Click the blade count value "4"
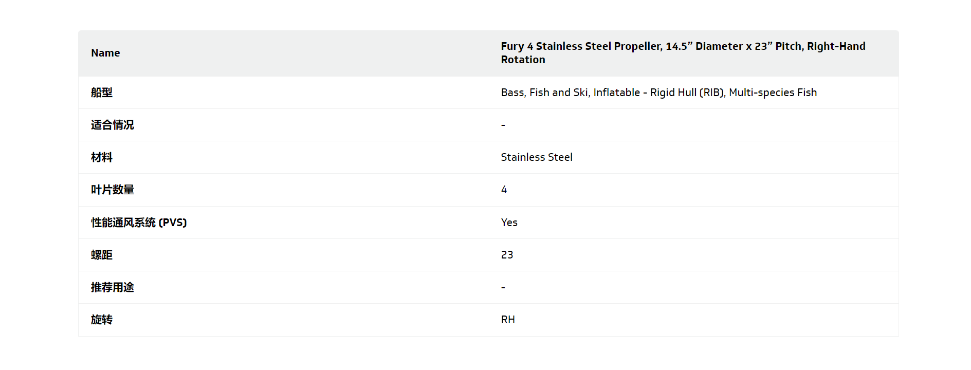 (x=504, y=190)
